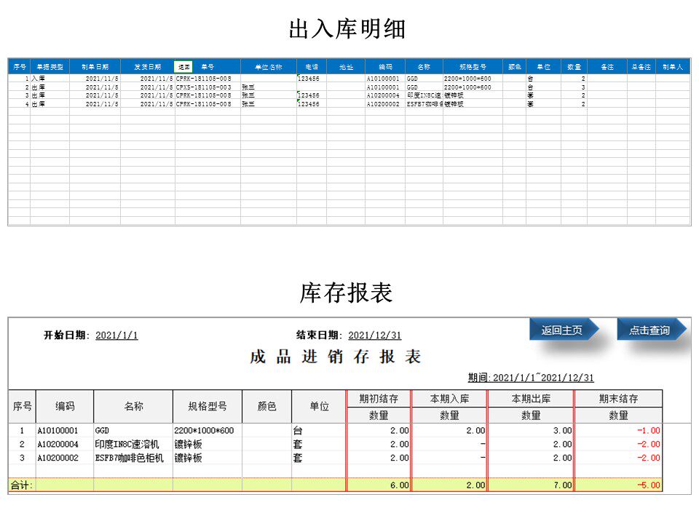Click the 成品进销存报表 title

(335, 357)
